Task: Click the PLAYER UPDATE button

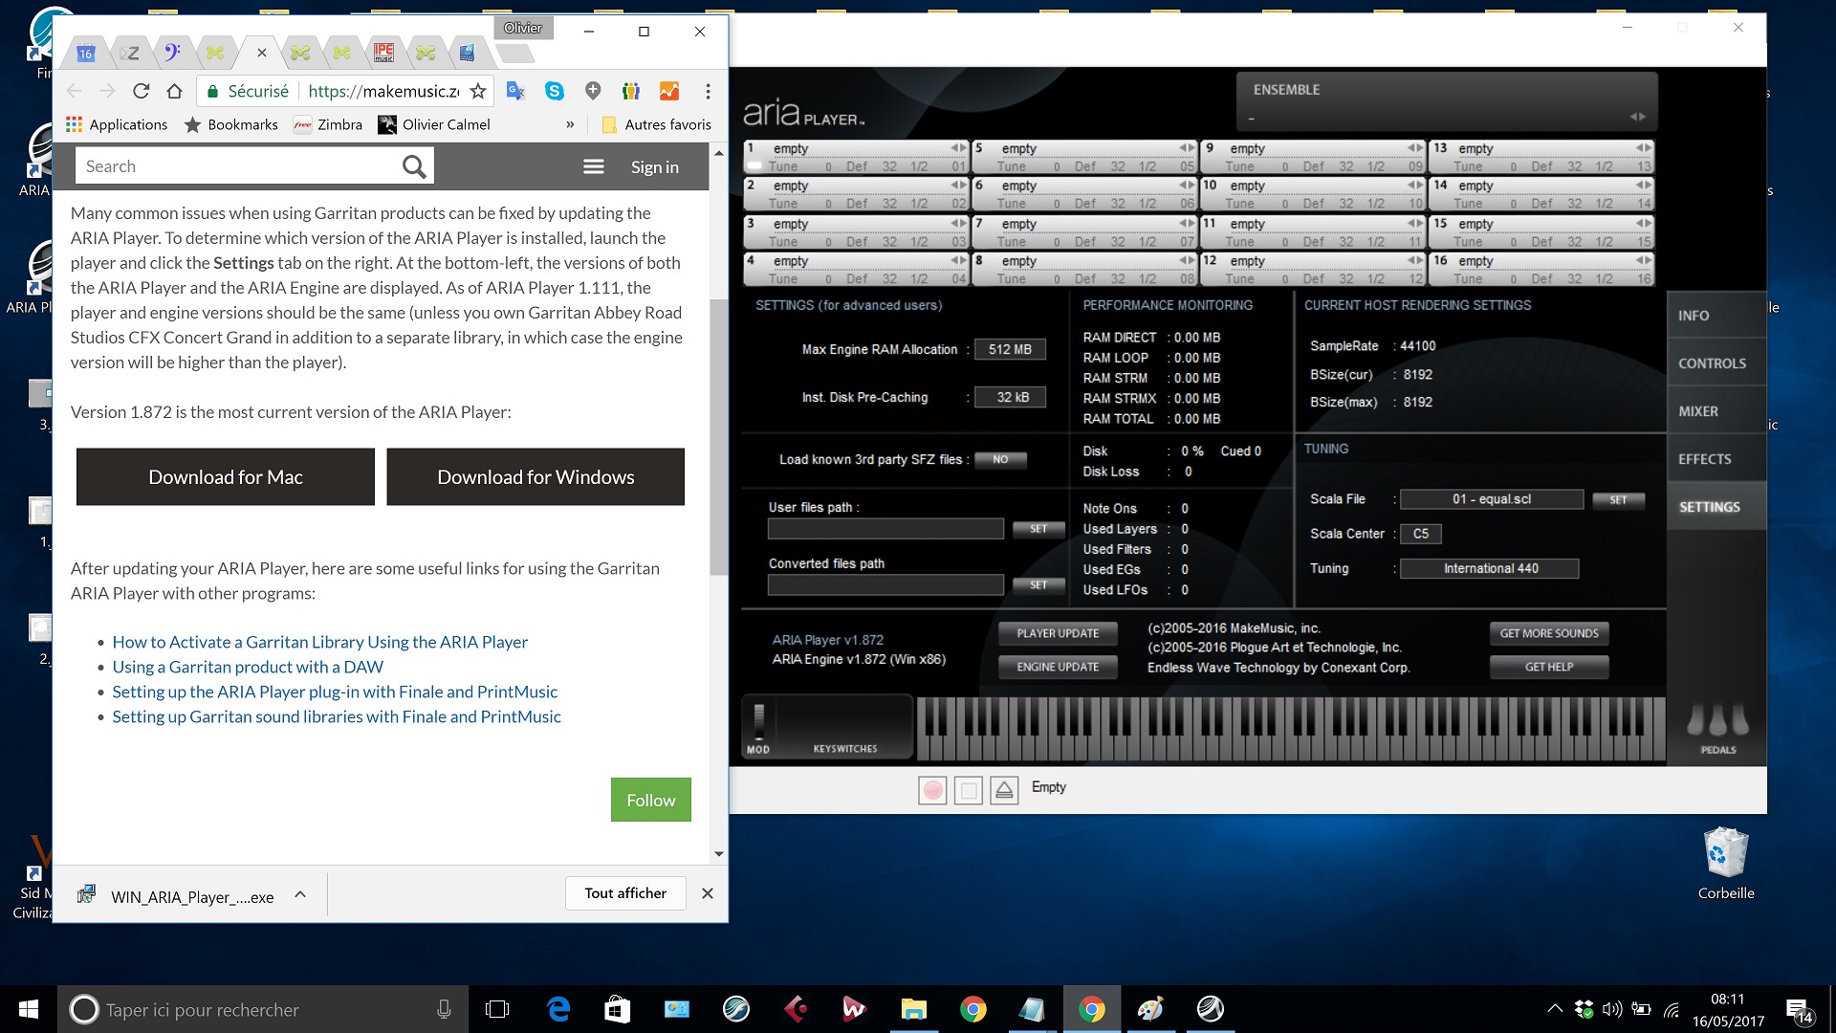Action: [x=1058, y=633]
